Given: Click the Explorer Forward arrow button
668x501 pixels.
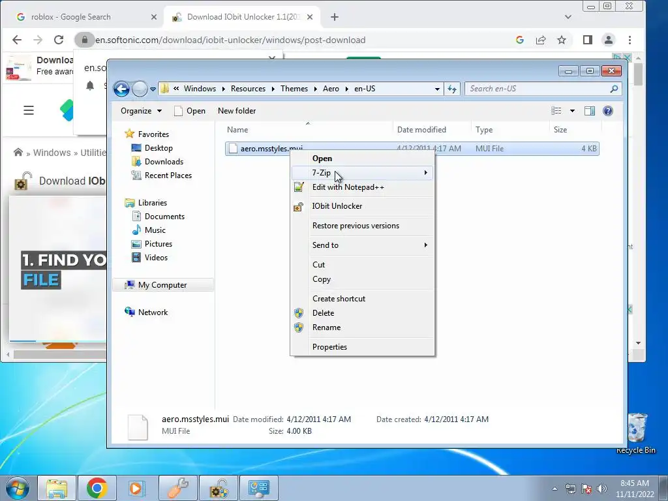Looking at the screenshot, I should pos(140,89).
